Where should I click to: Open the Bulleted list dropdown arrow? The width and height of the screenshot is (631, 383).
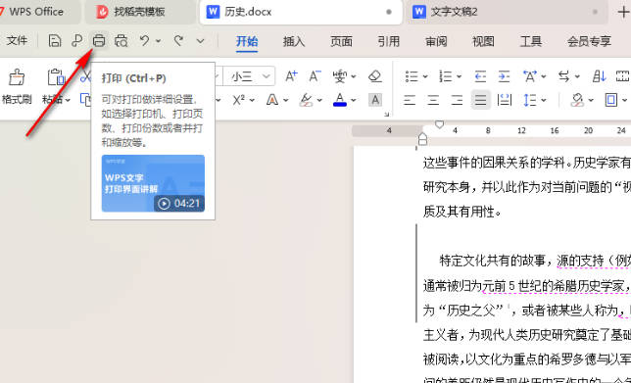click(425, 76)
